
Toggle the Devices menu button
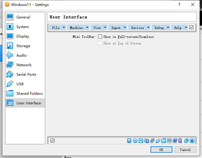[x=137, y=28]
